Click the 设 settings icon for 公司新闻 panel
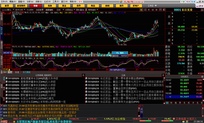This screenshot has width=204, height=123. (x=83, y=75)
